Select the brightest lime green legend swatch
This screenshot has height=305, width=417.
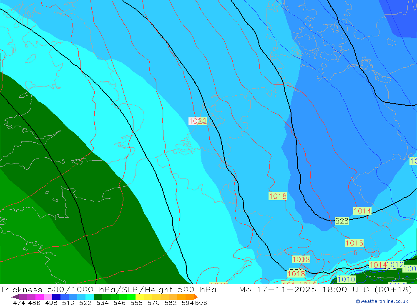click(x=131, y=297)
